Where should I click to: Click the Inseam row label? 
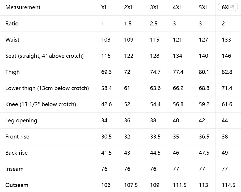tap(14, 169)
